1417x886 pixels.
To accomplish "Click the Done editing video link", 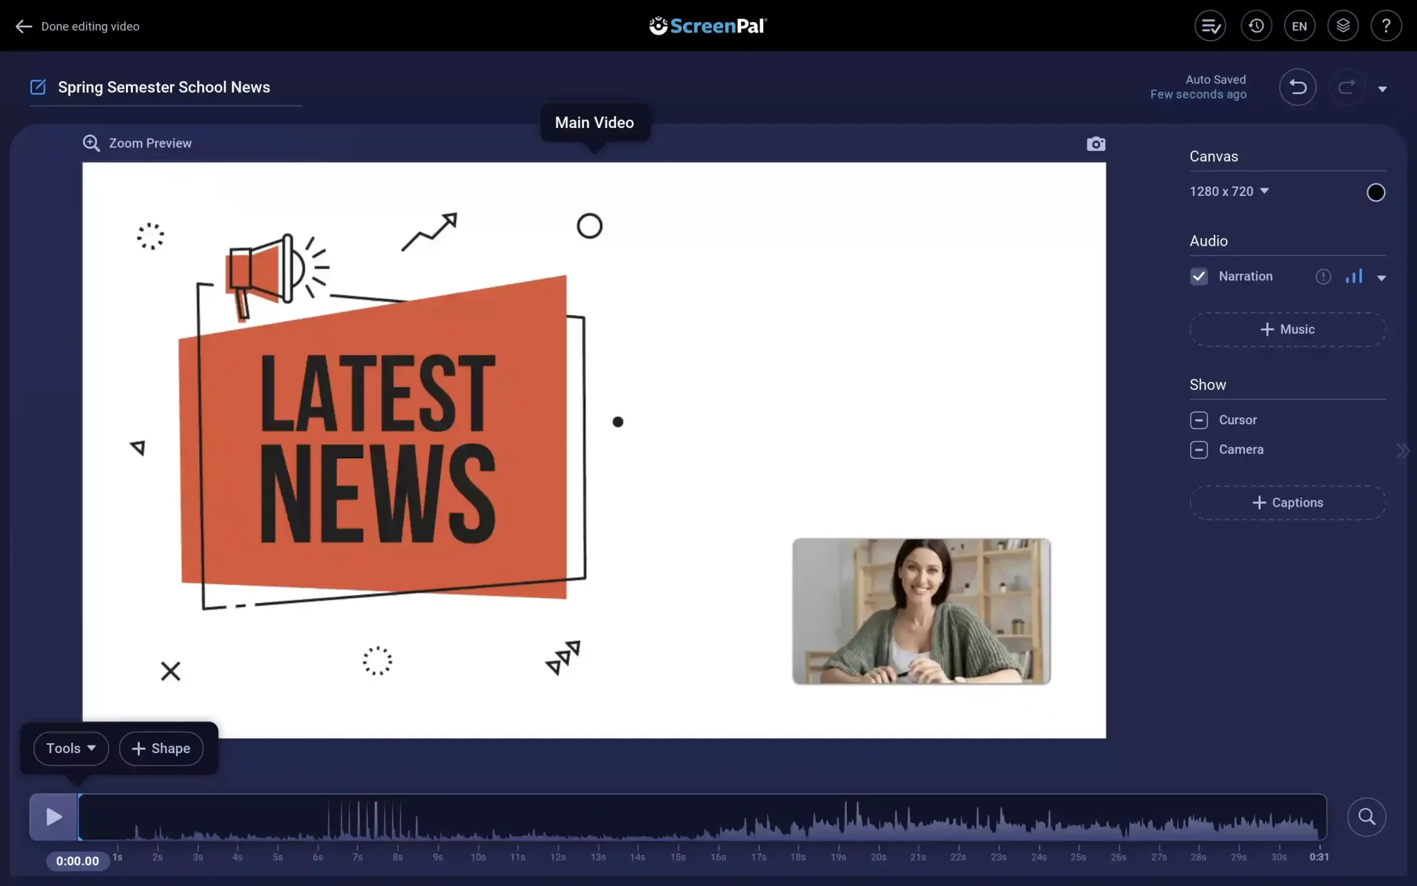I will pos(90,26).
